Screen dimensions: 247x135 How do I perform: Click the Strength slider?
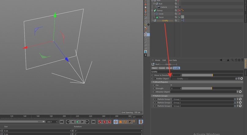tap(211, 88)
